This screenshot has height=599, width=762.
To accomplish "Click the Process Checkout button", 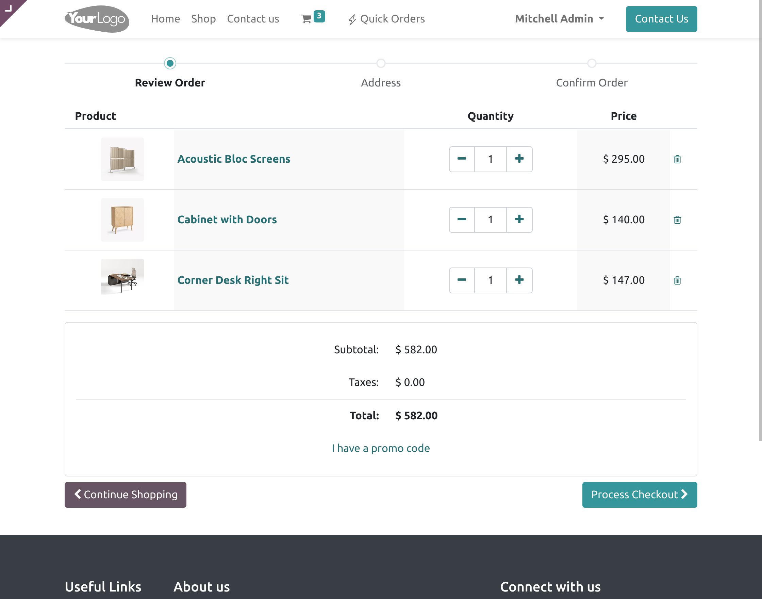I will (639, 495).
